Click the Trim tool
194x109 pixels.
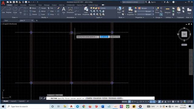51,8
